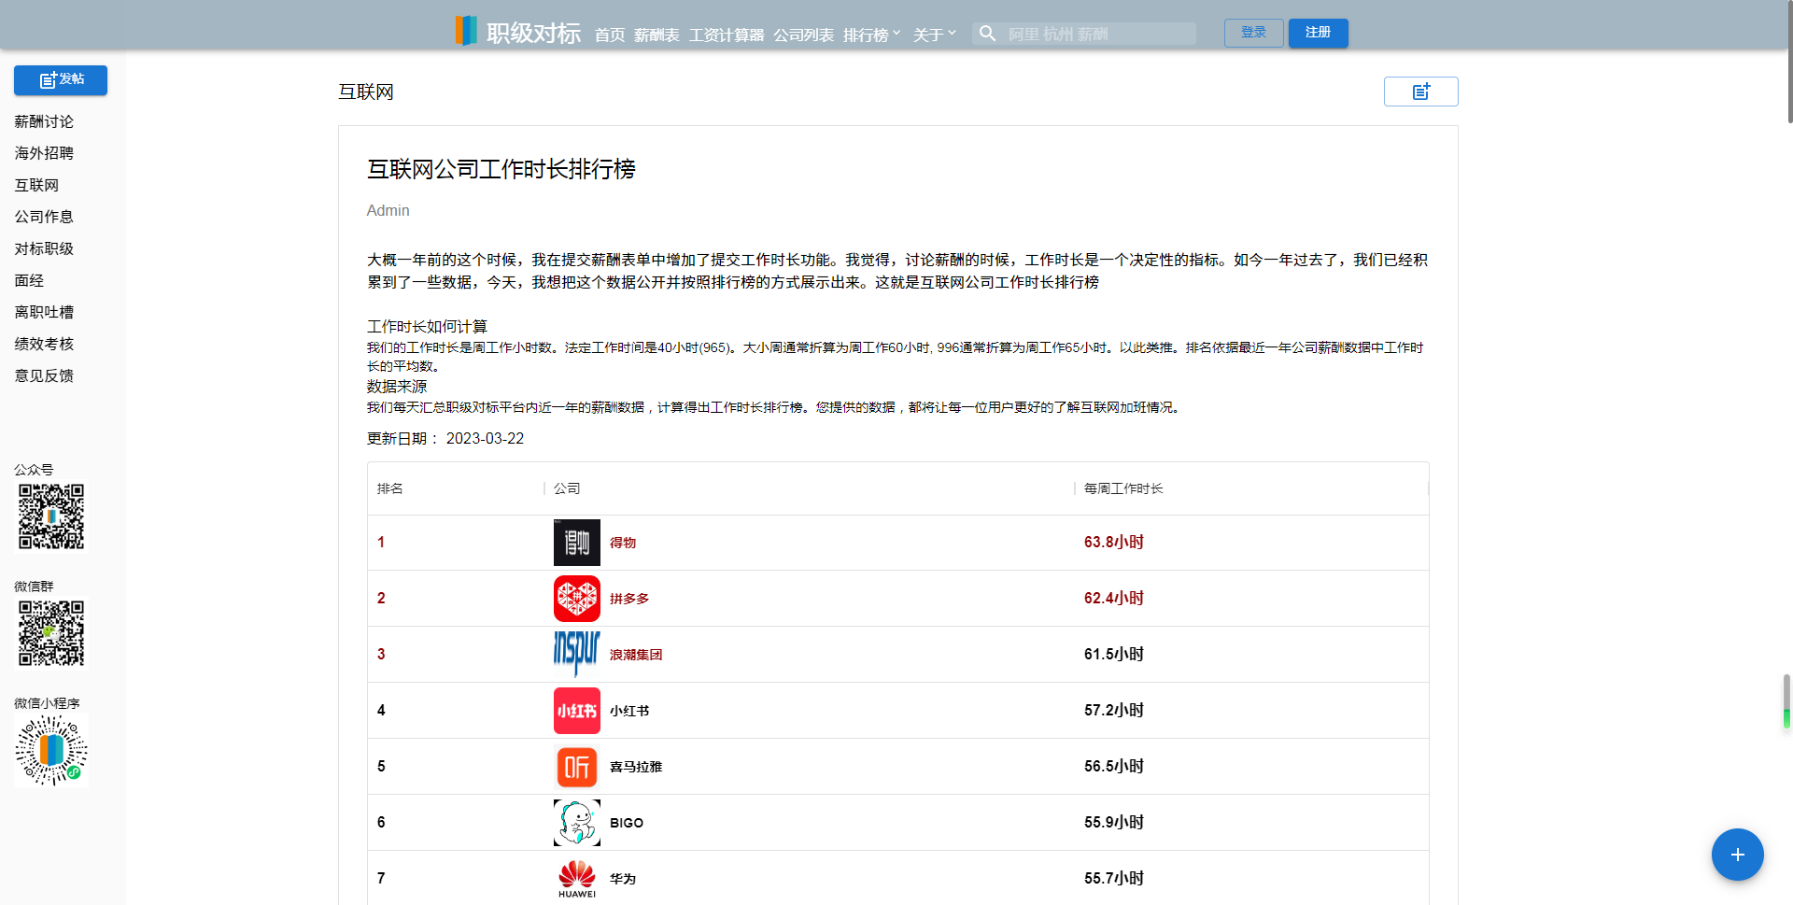The width and height of the screenshot is (1793, 905).
Task: Expand the 关于 dropdown menu
Action: [x=934, y=35]
